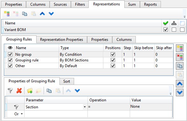Uncheck visibility for the No group rule
The width and height of the screenshot is (187, 121).
coord(10,54)
